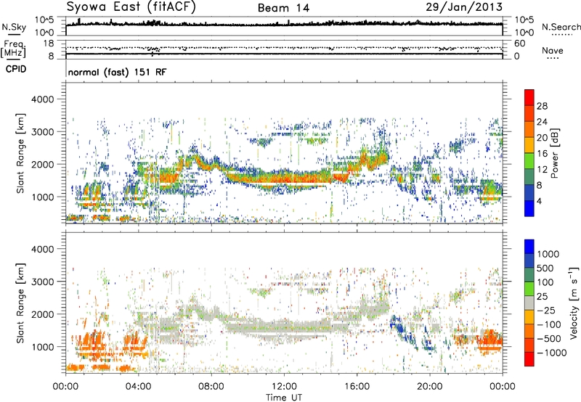Pick the green Velocity segment between 25 and 100
581x402 pixels.
tap(529, 289)
